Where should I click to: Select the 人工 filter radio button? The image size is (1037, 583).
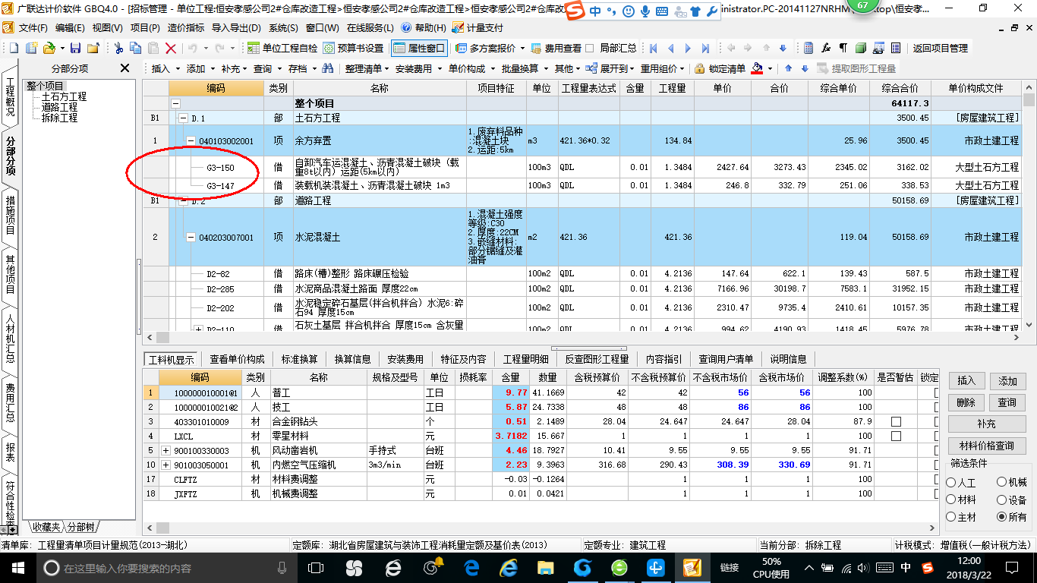[951, 482]
